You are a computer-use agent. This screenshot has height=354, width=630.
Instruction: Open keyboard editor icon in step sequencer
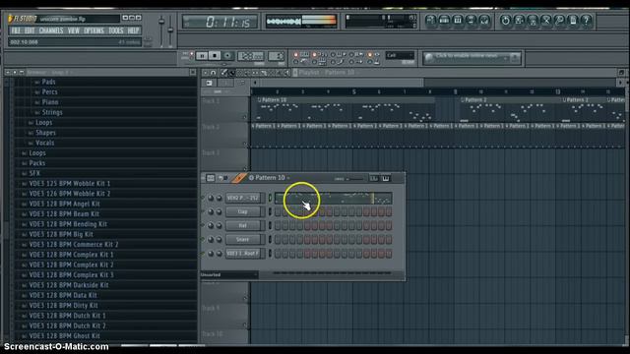[386, 178]
